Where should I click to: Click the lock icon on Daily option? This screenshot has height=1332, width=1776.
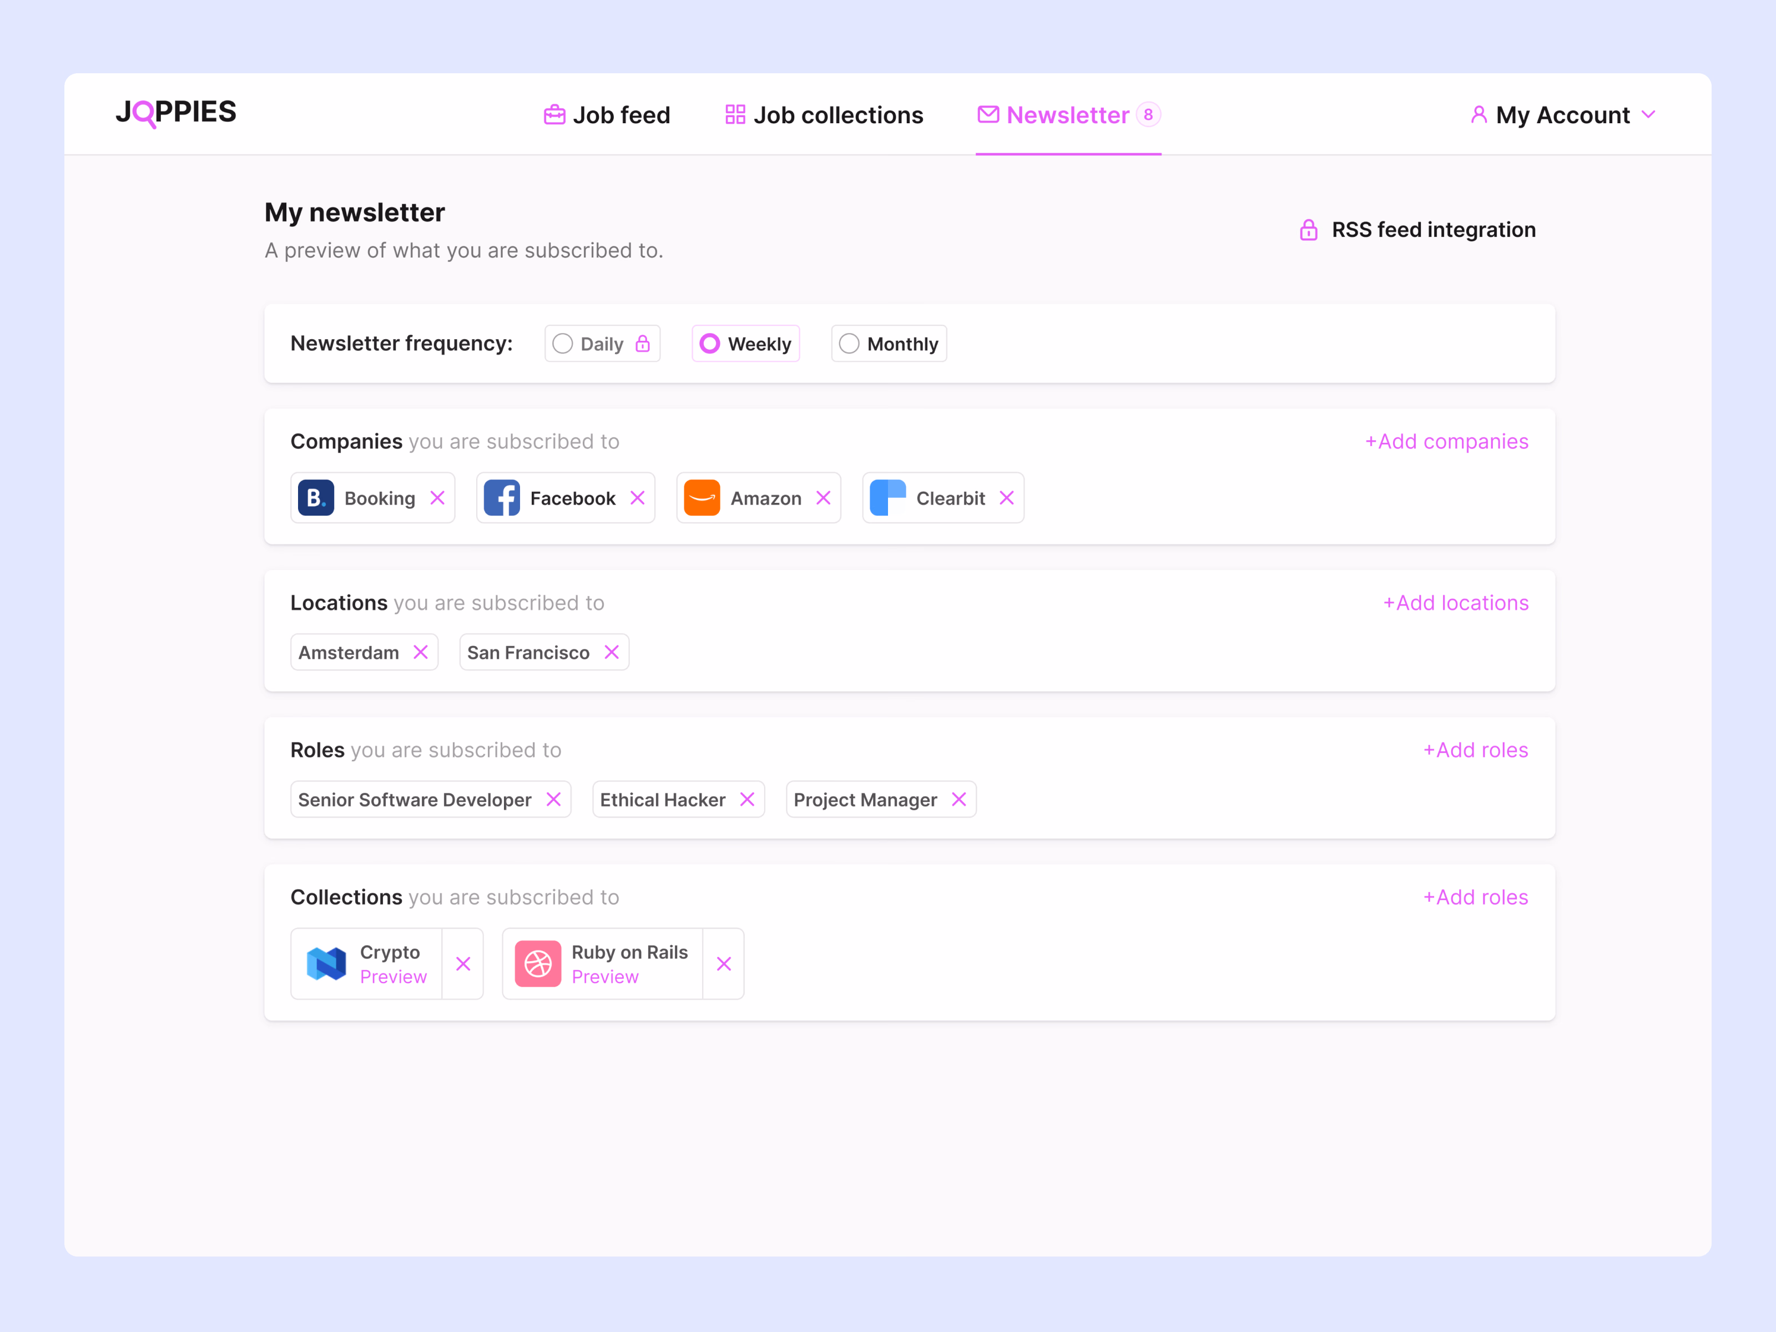(x=642, y=344)
